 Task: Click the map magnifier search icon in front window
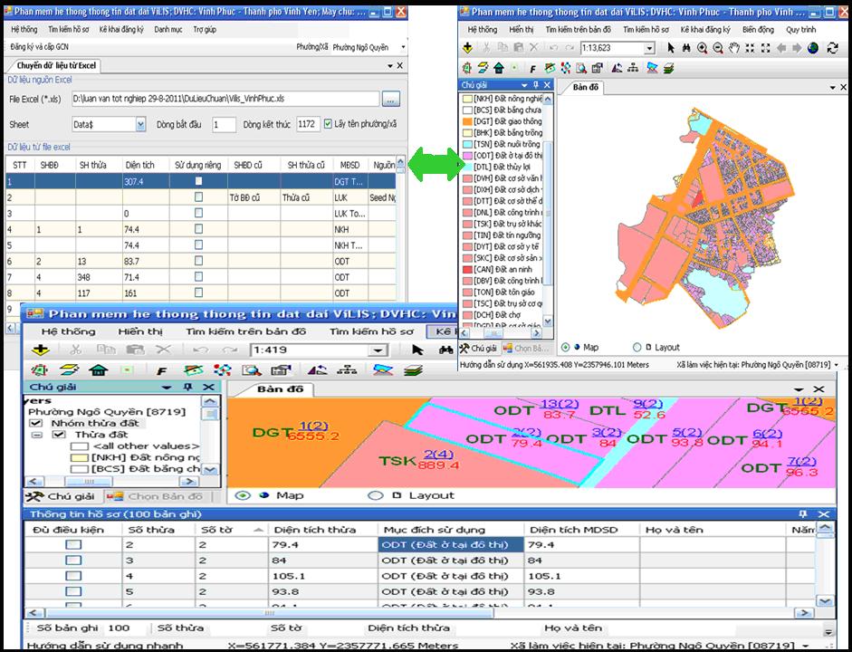click(251, 370)
